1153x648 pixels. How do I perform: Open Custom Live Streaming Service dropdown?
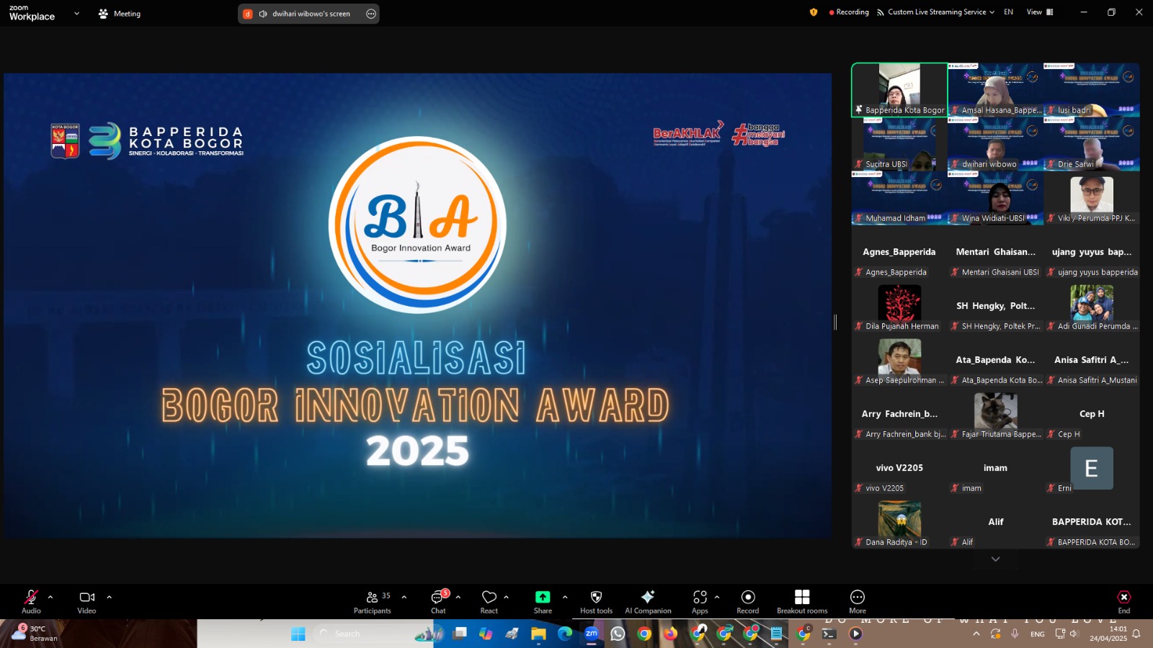(x=935, y=12)
